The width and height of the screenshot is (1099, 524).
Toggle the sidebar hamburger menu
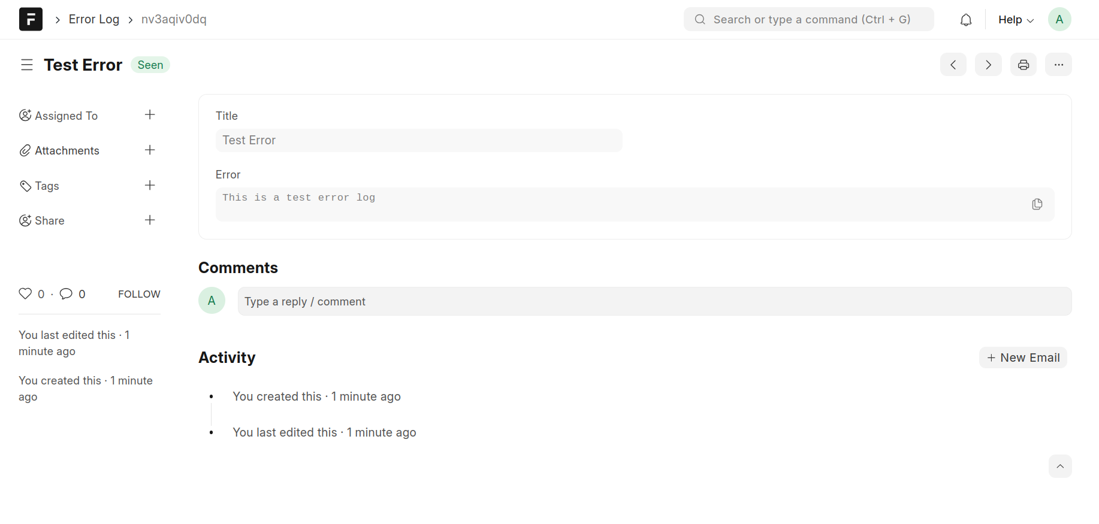point(27,65)
